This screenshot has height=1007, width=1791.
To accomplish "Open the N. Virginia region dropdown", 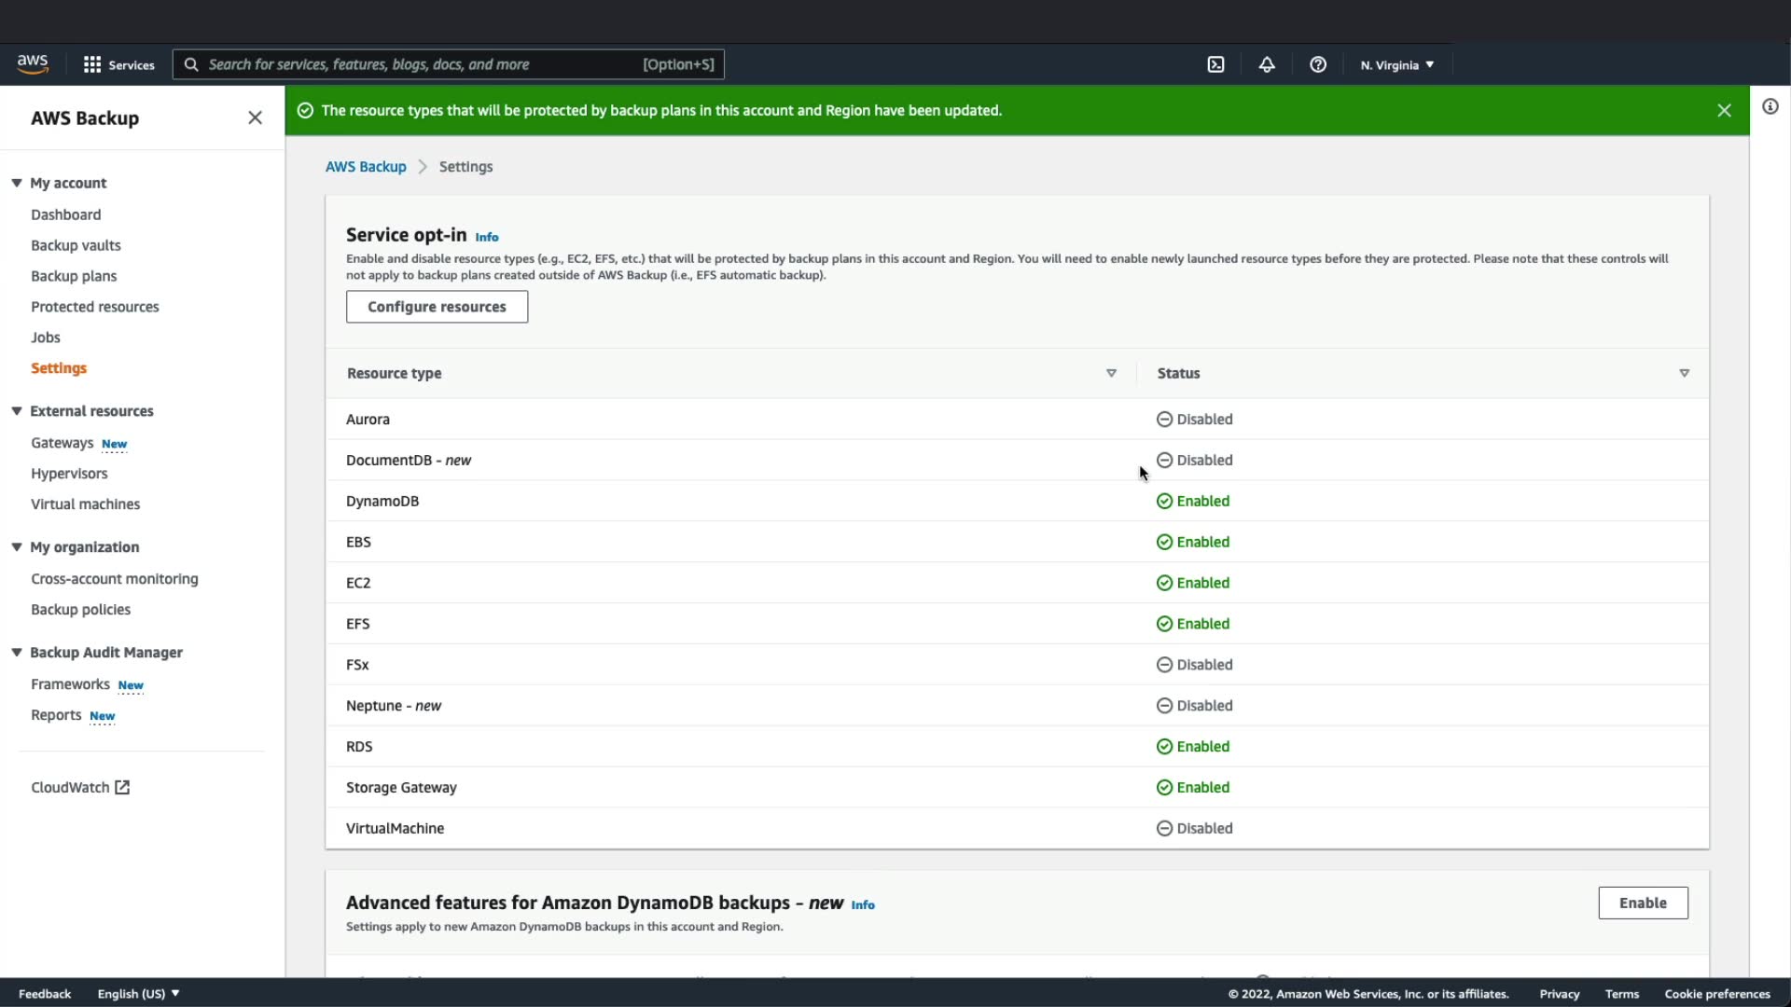I will [x=1396, y=64].
